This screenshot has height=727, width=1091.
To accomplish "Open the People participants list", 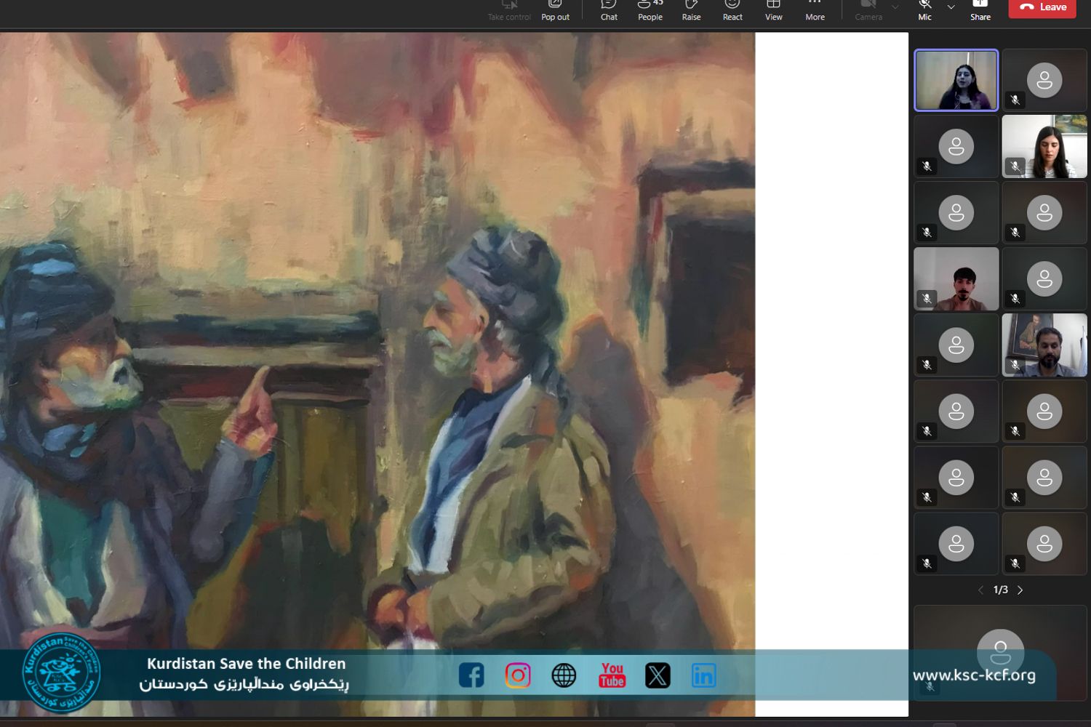I will 650,10.
